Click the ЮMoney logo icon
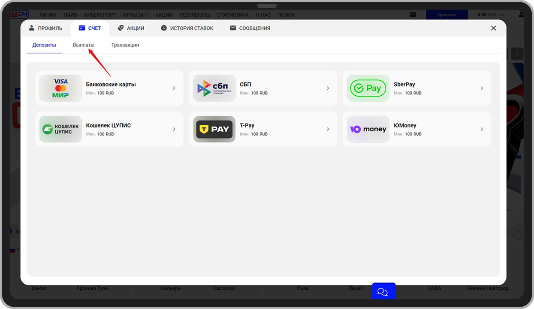 (368, 129)
